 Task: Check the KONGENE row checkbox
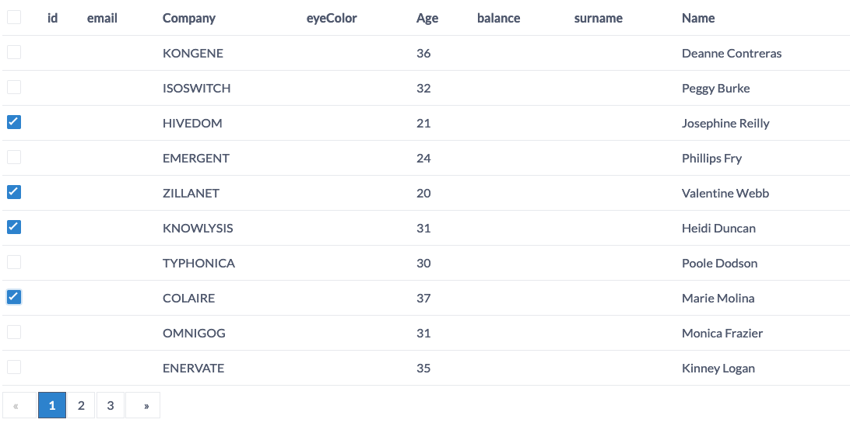coord(13,52)
